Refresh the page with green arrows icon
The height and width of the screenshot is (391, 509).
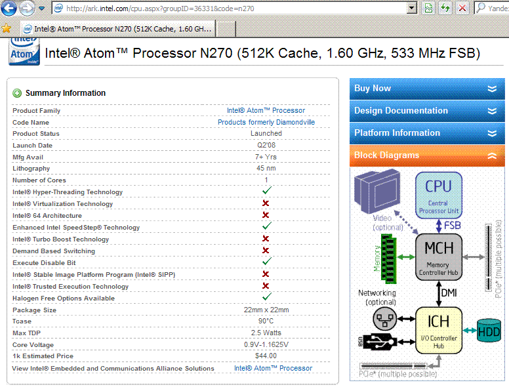click(x=445, y=8)
